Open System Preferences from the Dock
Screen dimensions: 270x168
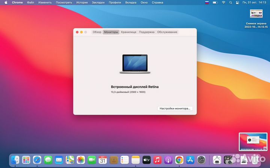201,160
